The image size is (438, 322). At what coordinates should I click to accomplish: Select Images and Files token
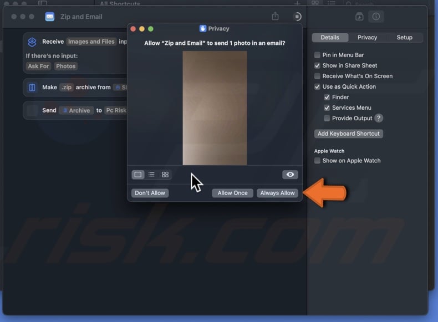click(x=91, y=42)
